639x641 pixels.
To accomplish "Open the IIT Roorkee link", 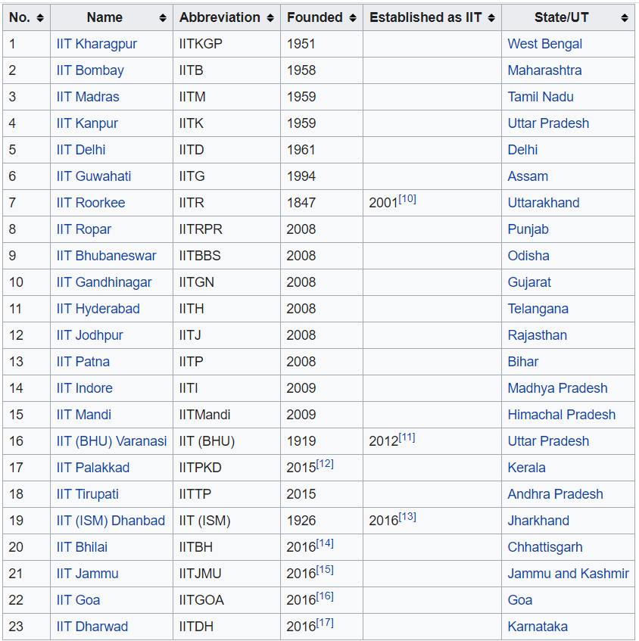I will click(91, 203).
